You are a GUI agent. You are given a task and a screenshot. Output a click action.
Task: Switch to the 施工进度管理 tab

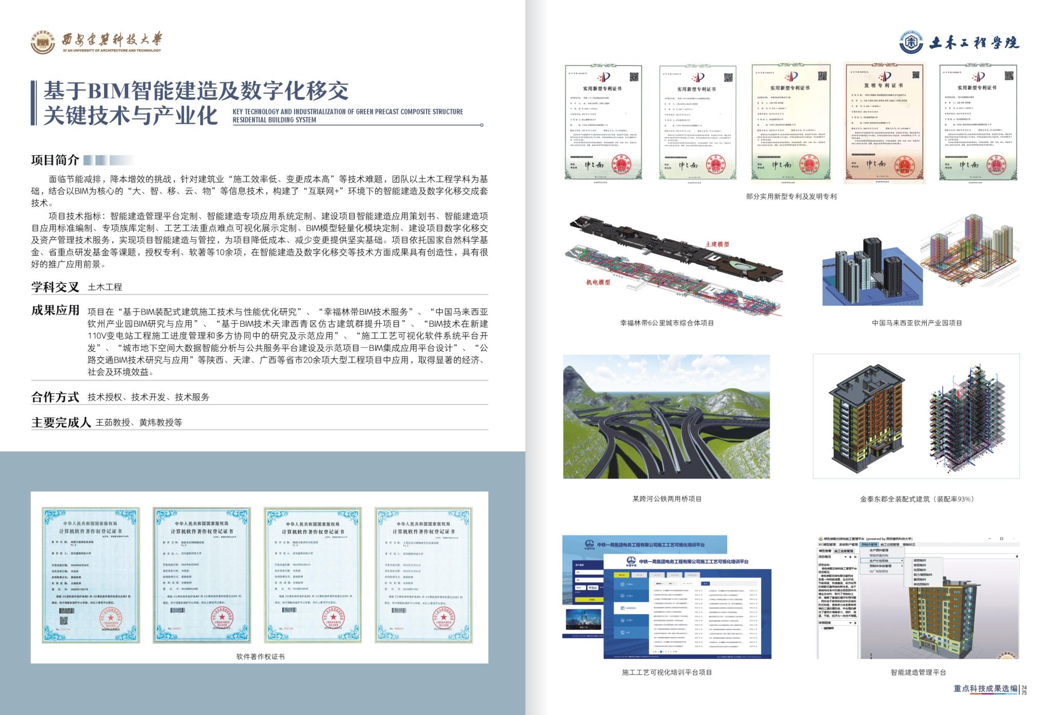[844, 551]
